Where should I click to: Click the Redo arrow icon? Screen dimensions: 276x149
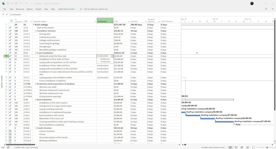coord(26,3)
